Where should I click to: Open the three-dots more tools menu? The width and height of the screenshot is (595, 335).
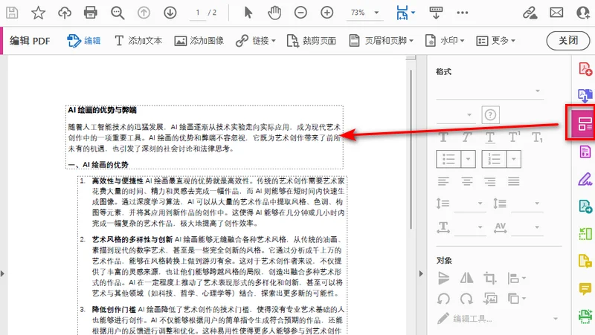[462, 13]
